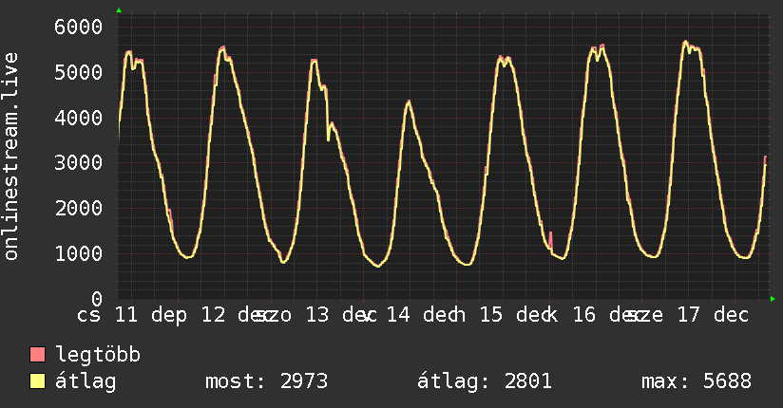The width and height of the screenshot is (783, 408).
Task: Click the green arrow at x-axis end
Action: point(773,299)
